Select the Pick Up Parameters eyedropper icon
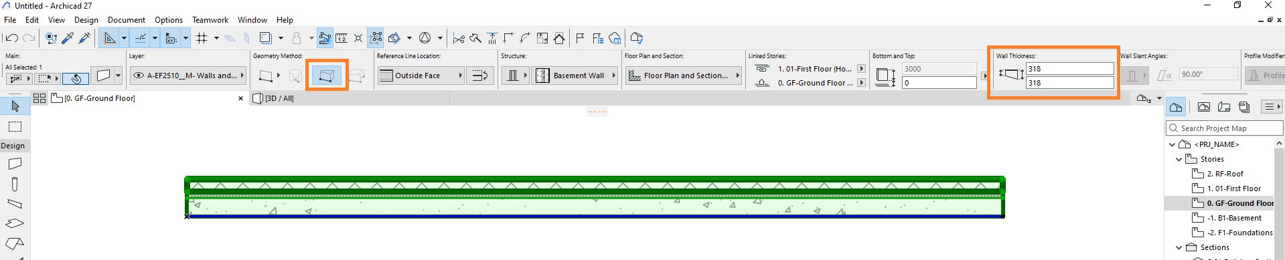The height and width of the screenshot is (260, 1285). pyautogui.click(x=68, y=38)
